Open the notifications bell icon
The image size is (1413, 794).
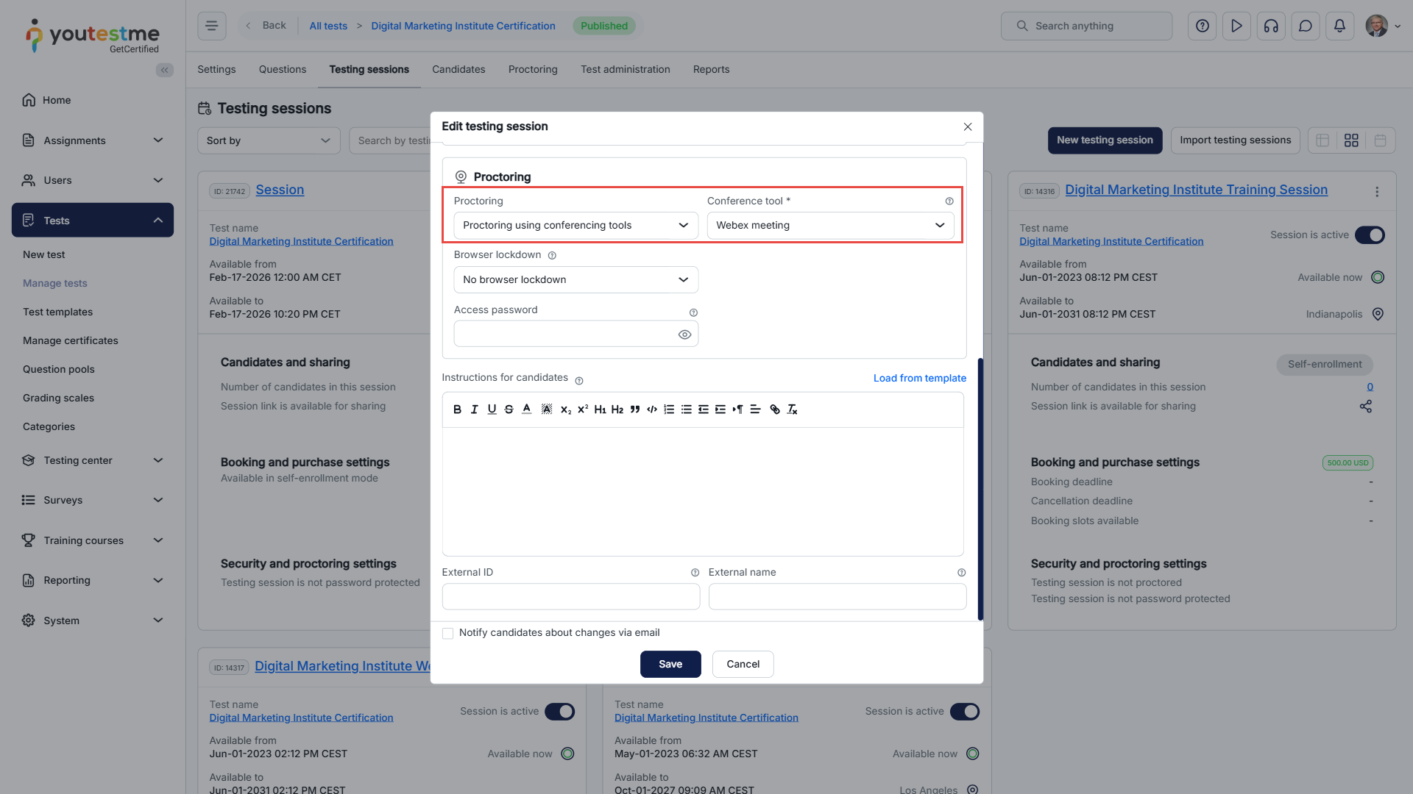click(x=1339, y=26)
